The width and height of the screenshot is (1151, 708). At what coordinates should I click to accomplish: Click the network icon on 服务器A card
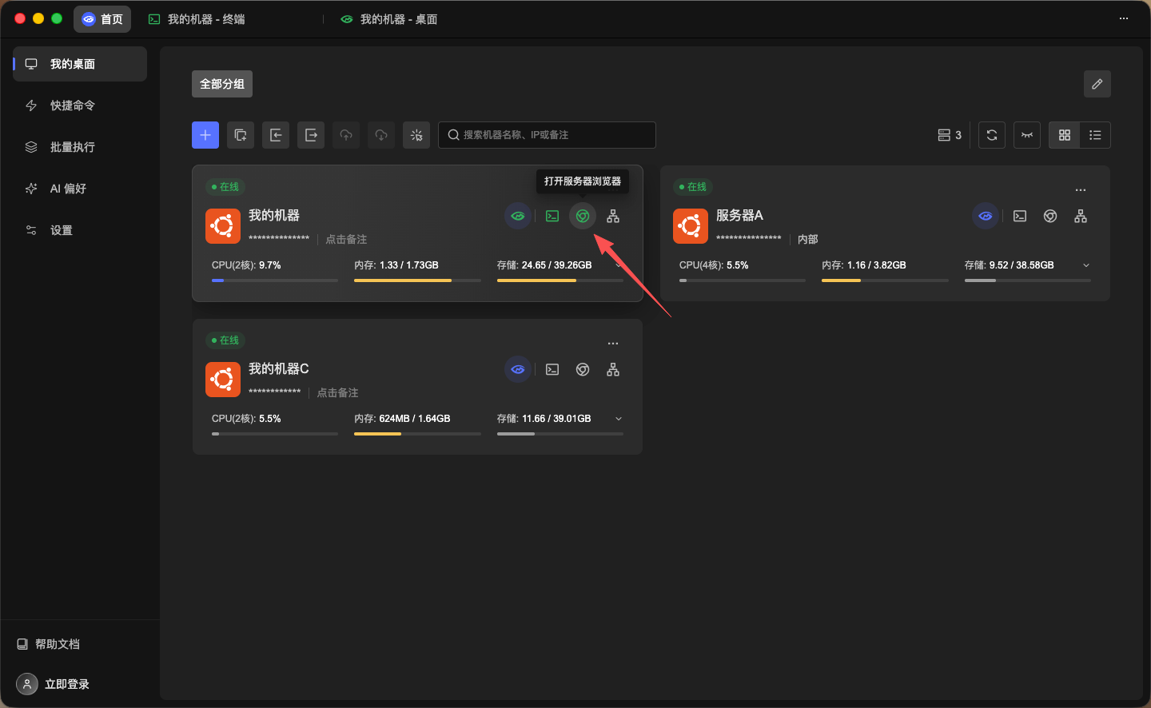pos(1081,216)
